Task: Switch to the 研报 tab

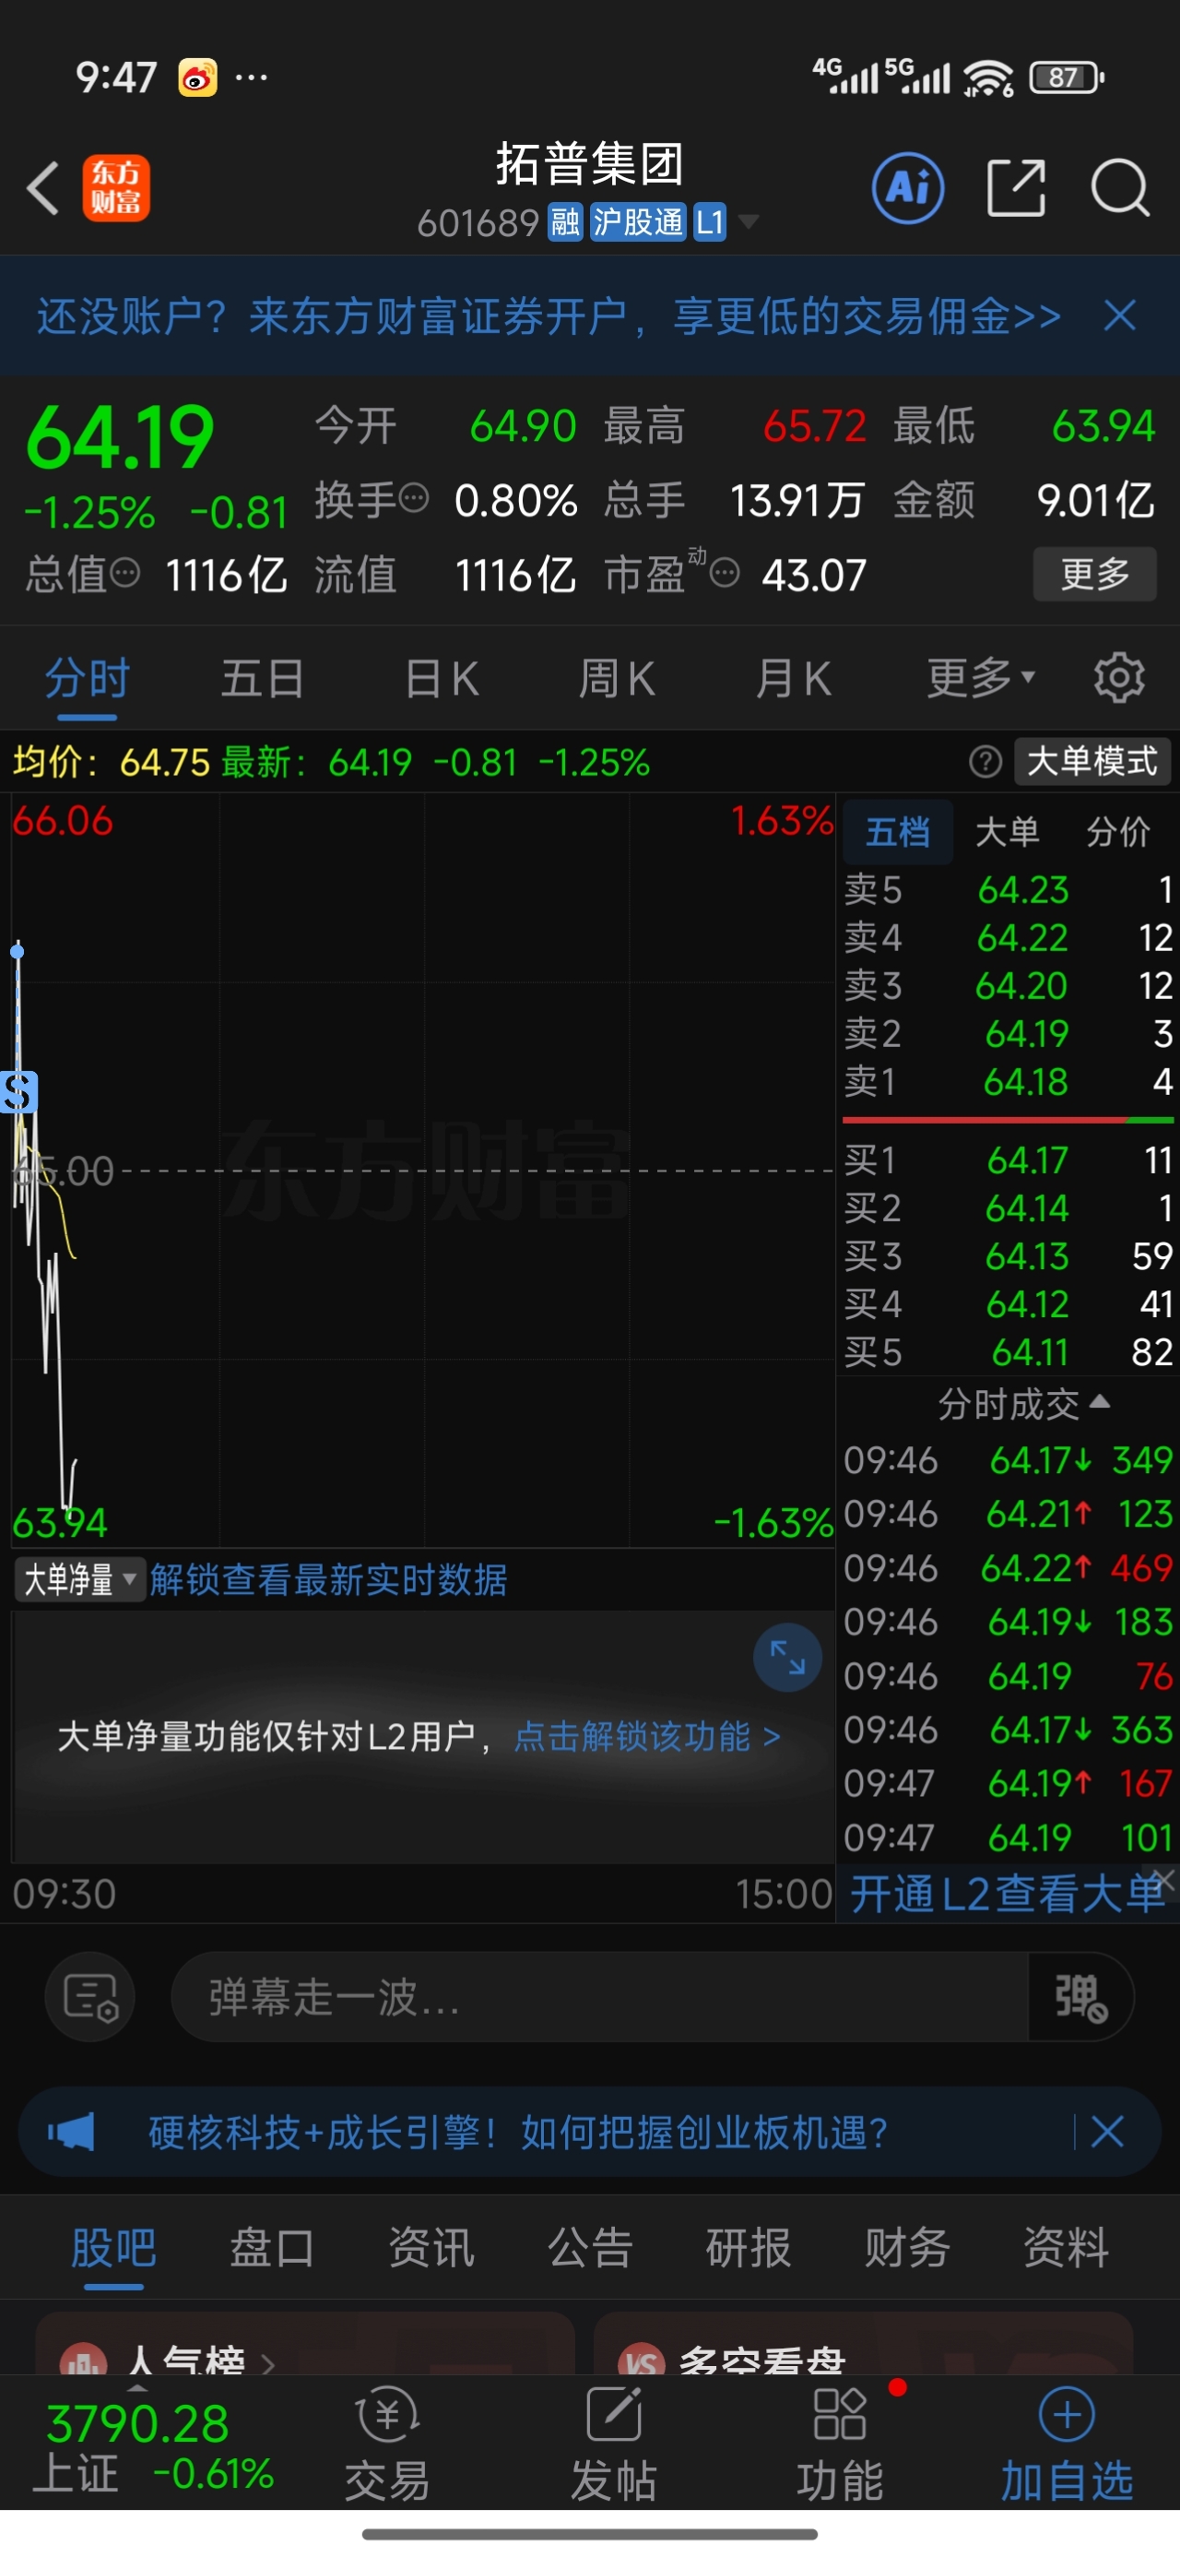Action: click(749, 2248)
